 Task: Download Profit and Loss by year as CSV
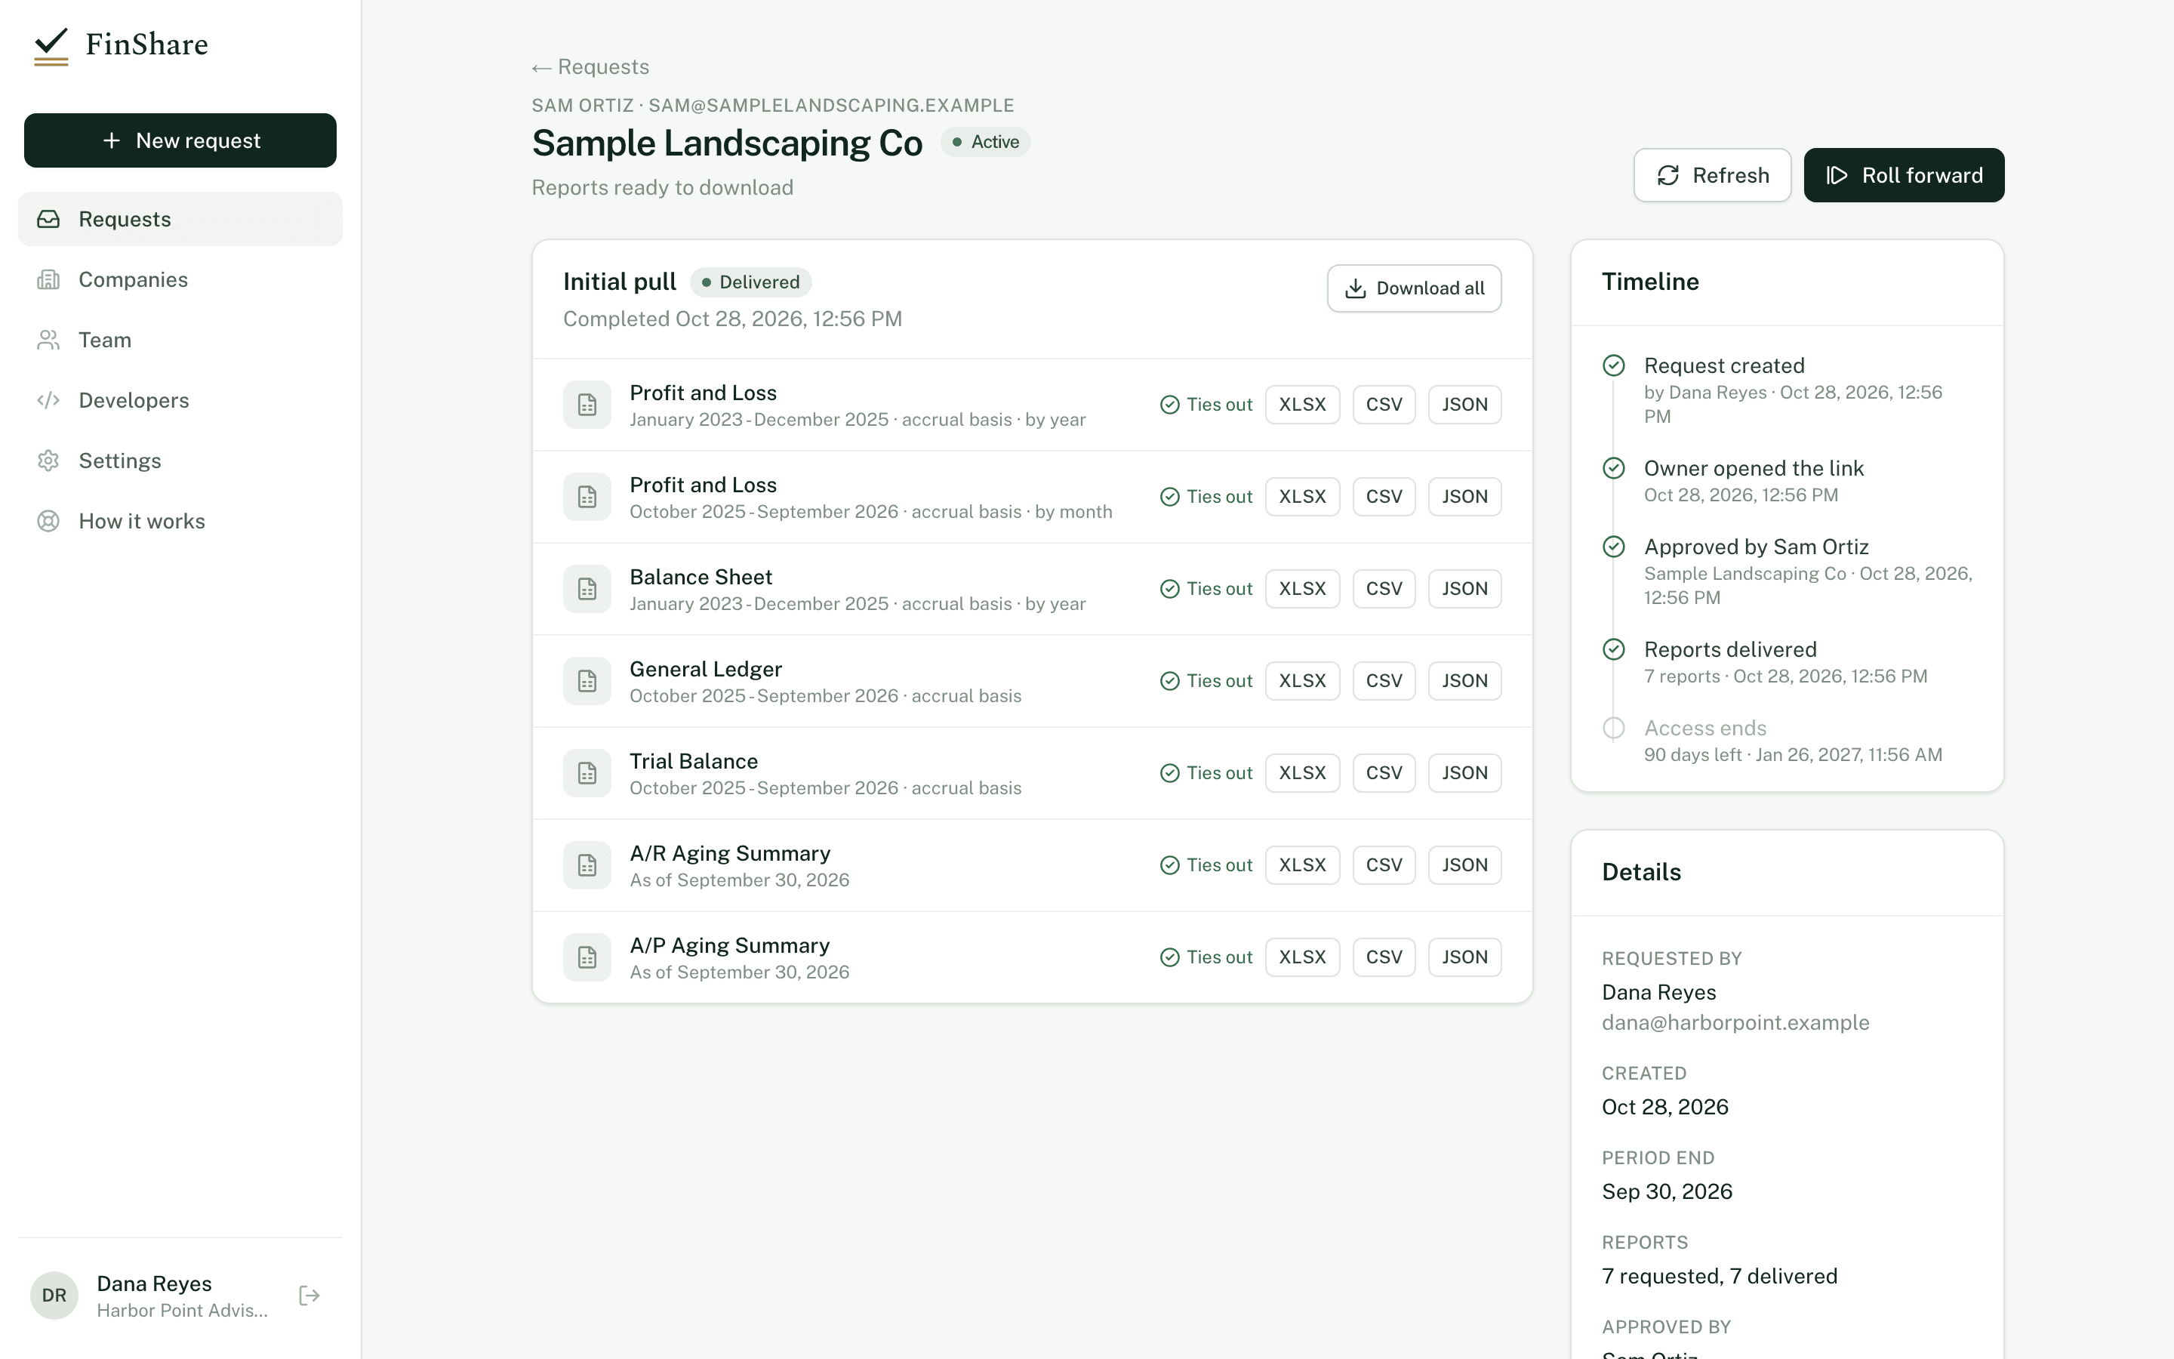pyautogui.click(x=1384, y=405)
